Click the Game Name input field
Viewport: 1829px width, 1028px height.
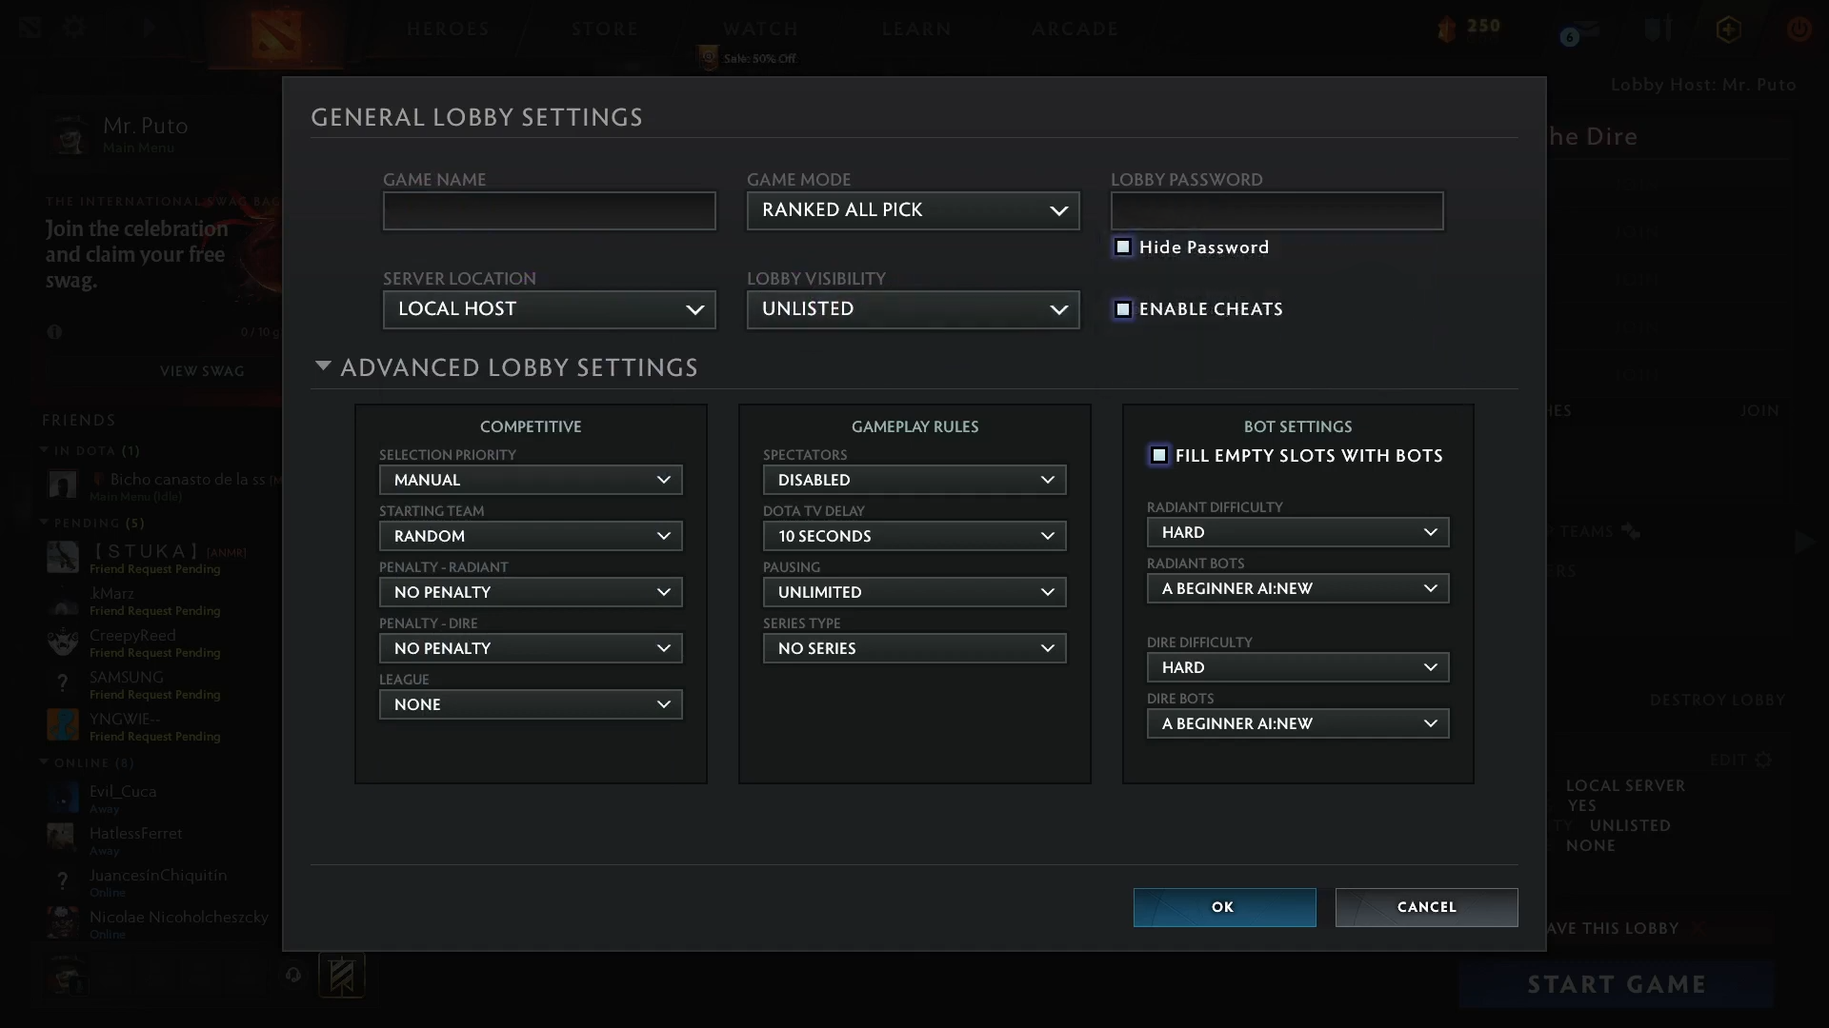click(549, 210)
